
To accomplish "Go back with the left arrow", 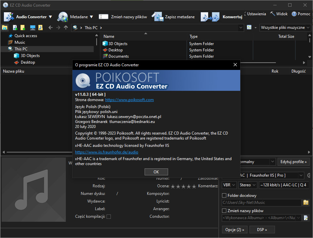I will tap(51, 28).
